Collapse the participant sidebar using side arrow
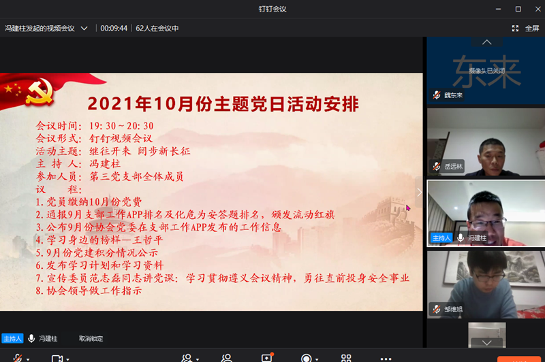This screenshot has height=362, width=545. [x=419, y=192]
